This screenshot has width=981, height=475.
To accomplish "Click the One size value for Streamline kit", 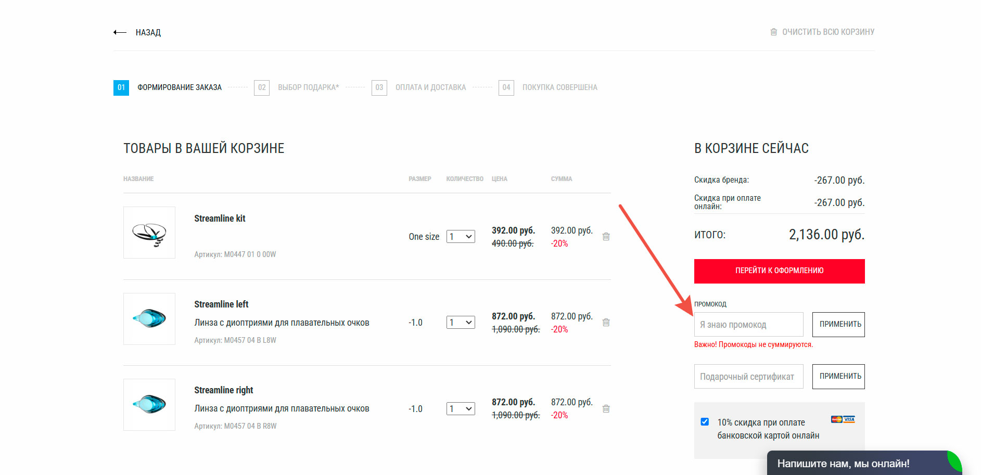I will tap(424, 237).
